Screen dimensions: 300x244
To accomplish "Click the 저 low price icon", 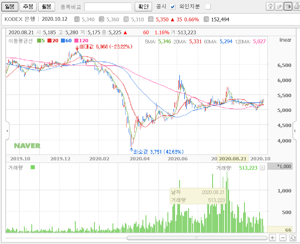I will tap(126, 19).
